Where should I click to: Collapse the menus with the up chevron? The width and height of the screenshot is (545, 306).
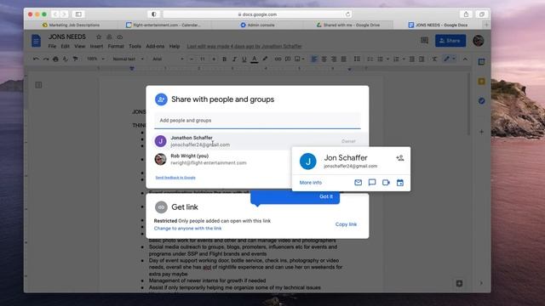[x=465, y=59]
